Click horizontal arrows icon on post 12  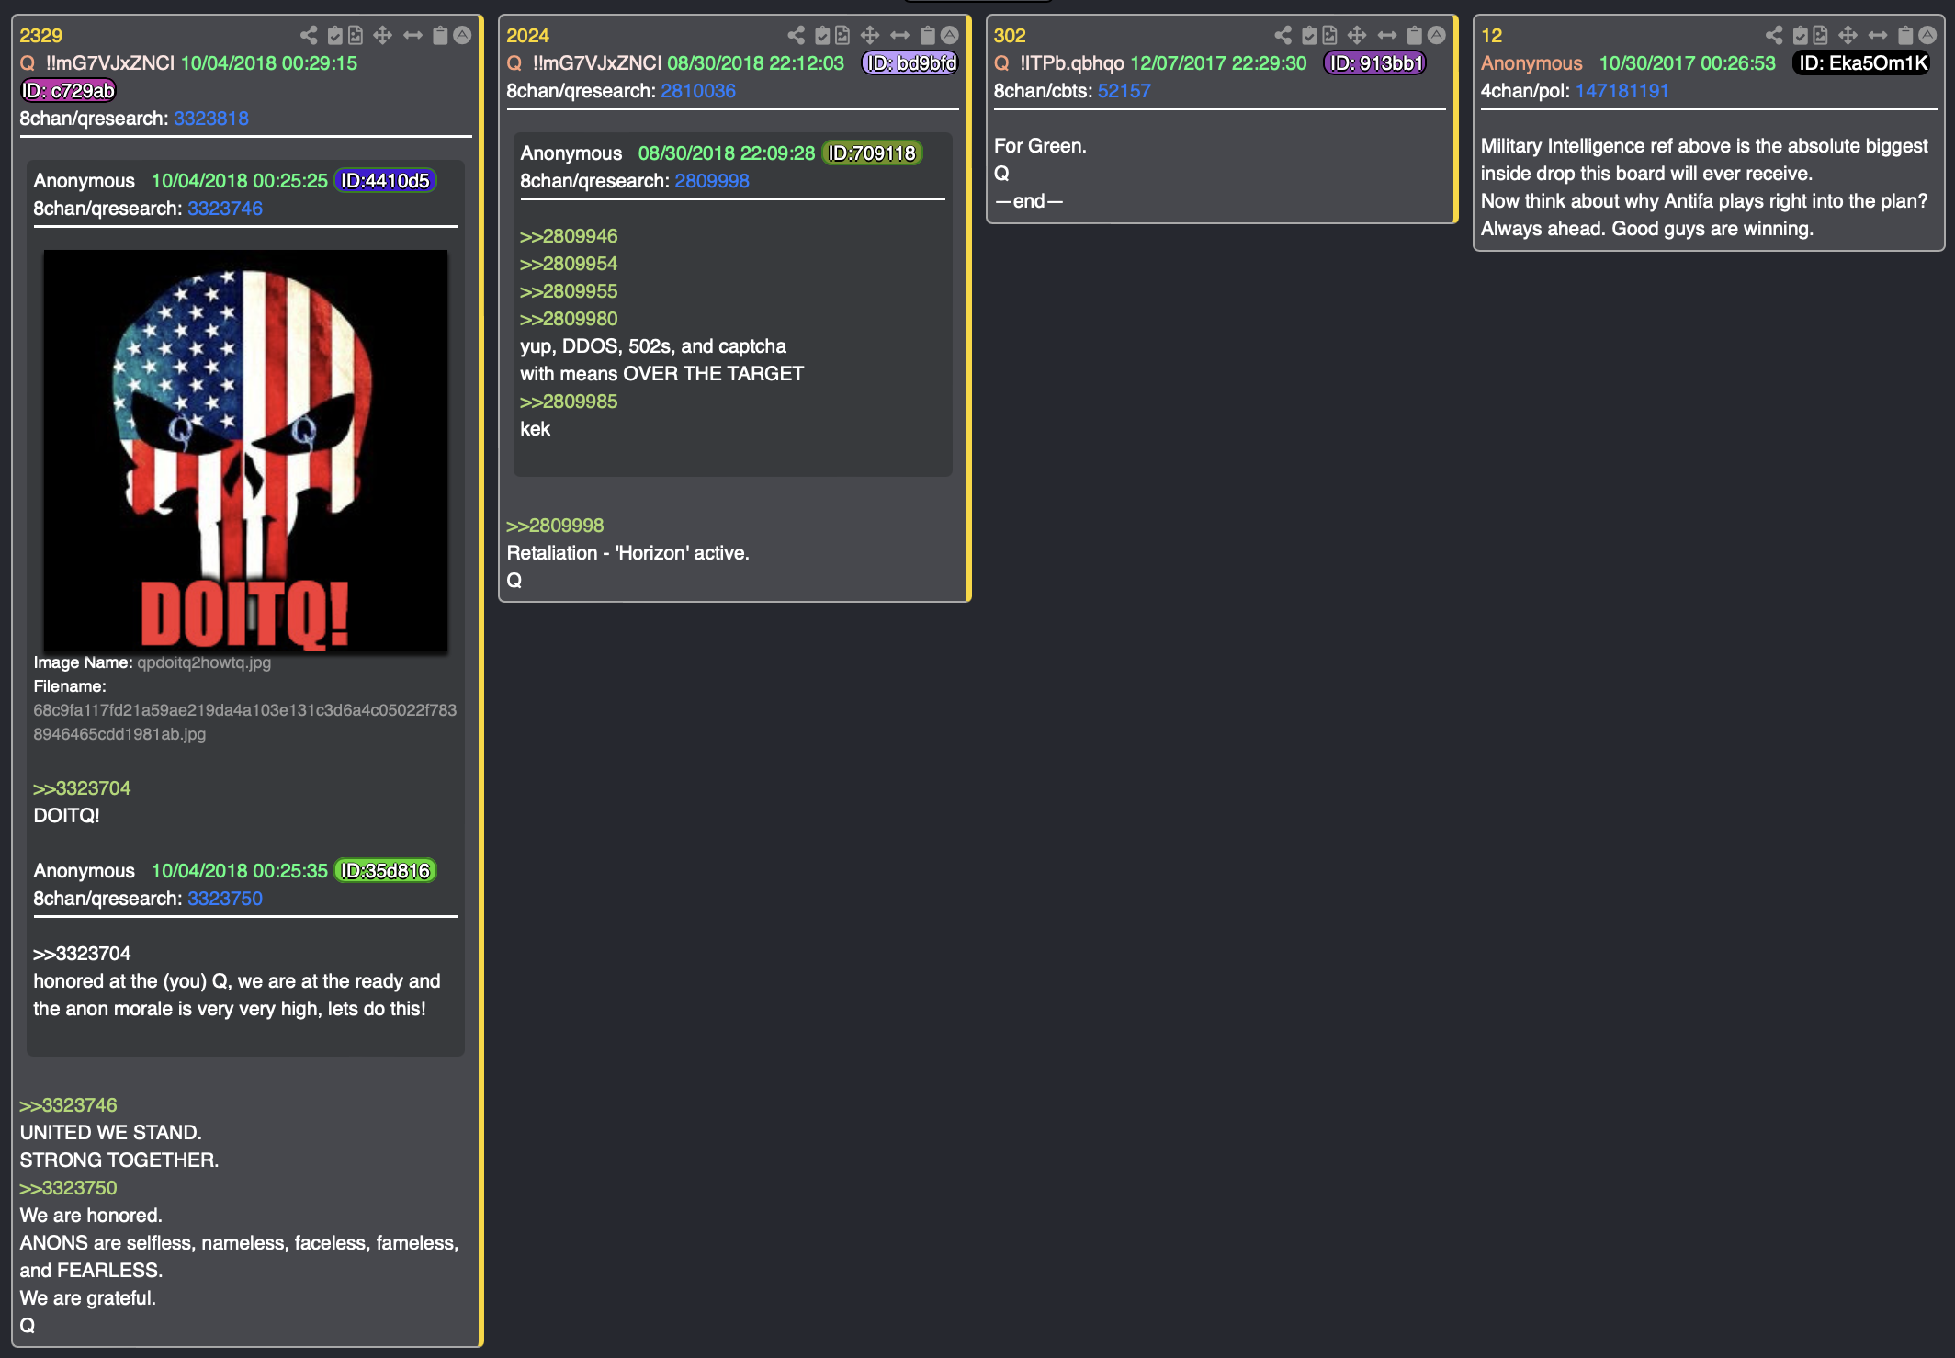pos(1878,35)
